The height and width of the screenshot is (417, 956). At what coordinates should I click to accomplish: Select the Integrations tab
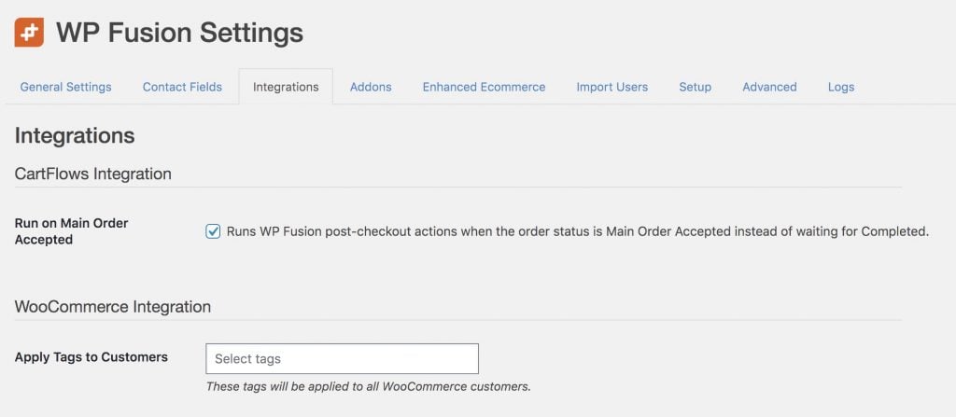[x=286, y=87]
